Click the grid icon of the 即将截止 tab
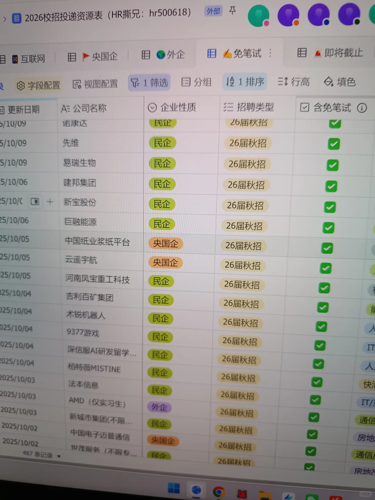This screenshot has width=375, height=500. coord(302,53)
